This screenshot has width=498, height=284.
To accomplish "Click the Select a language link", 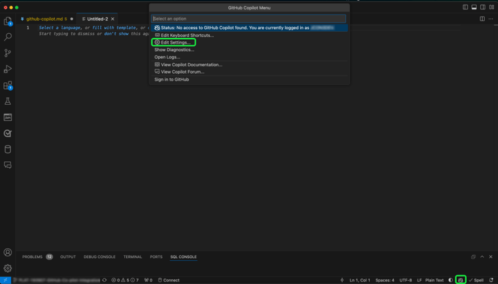I will point(59,28).
